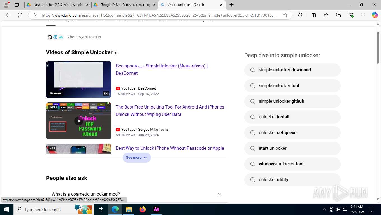Open Browser essentials heart icon
Image resolution: width=381 pixels, height=215 pixels.
pos(351,15)
